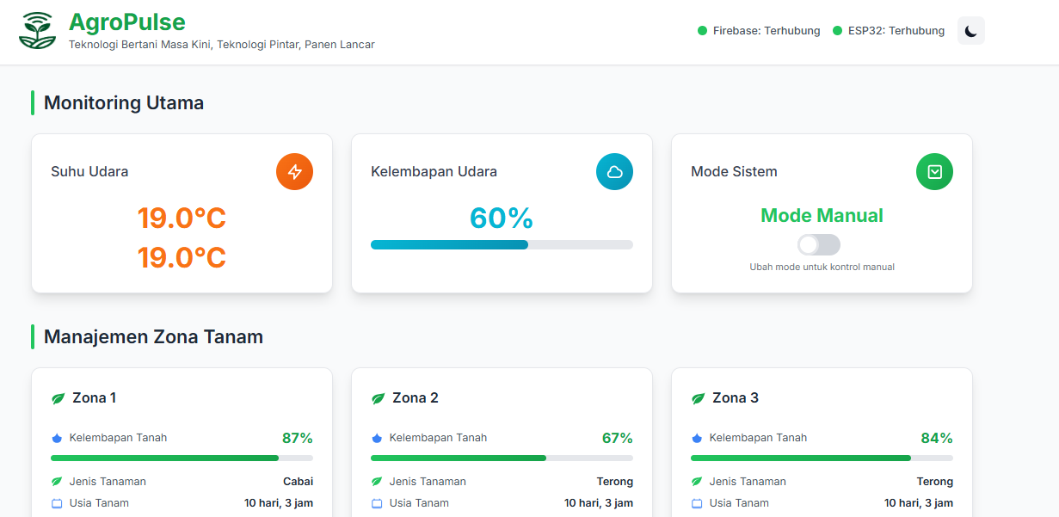This screenshot has height=517, width=1059.
Task: Click the blue cloud icon in Kelembapan Udara
Action: (614, 172)
